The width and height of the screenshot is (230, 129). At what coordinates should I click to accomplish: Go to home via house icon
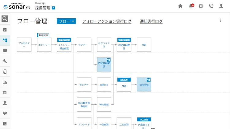tap(180, 6)
